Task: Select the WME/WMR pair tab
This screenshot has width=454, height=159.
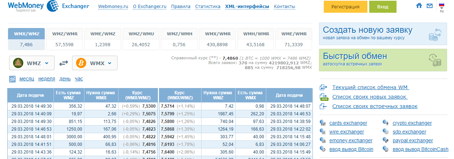Action: 294,39
